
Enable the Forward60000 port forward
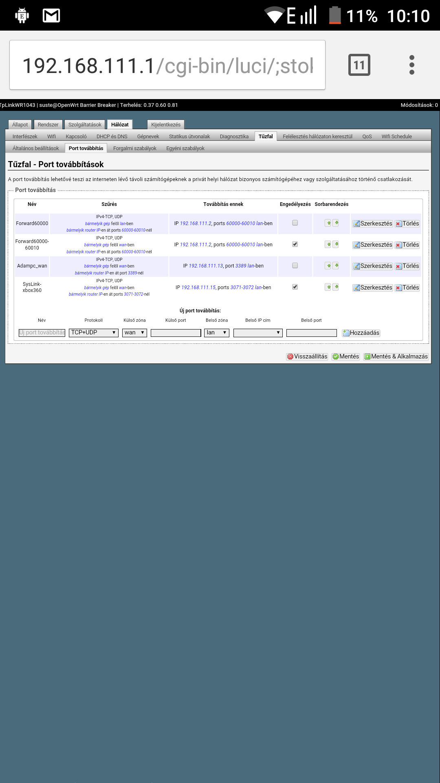(x=295, y=223)
